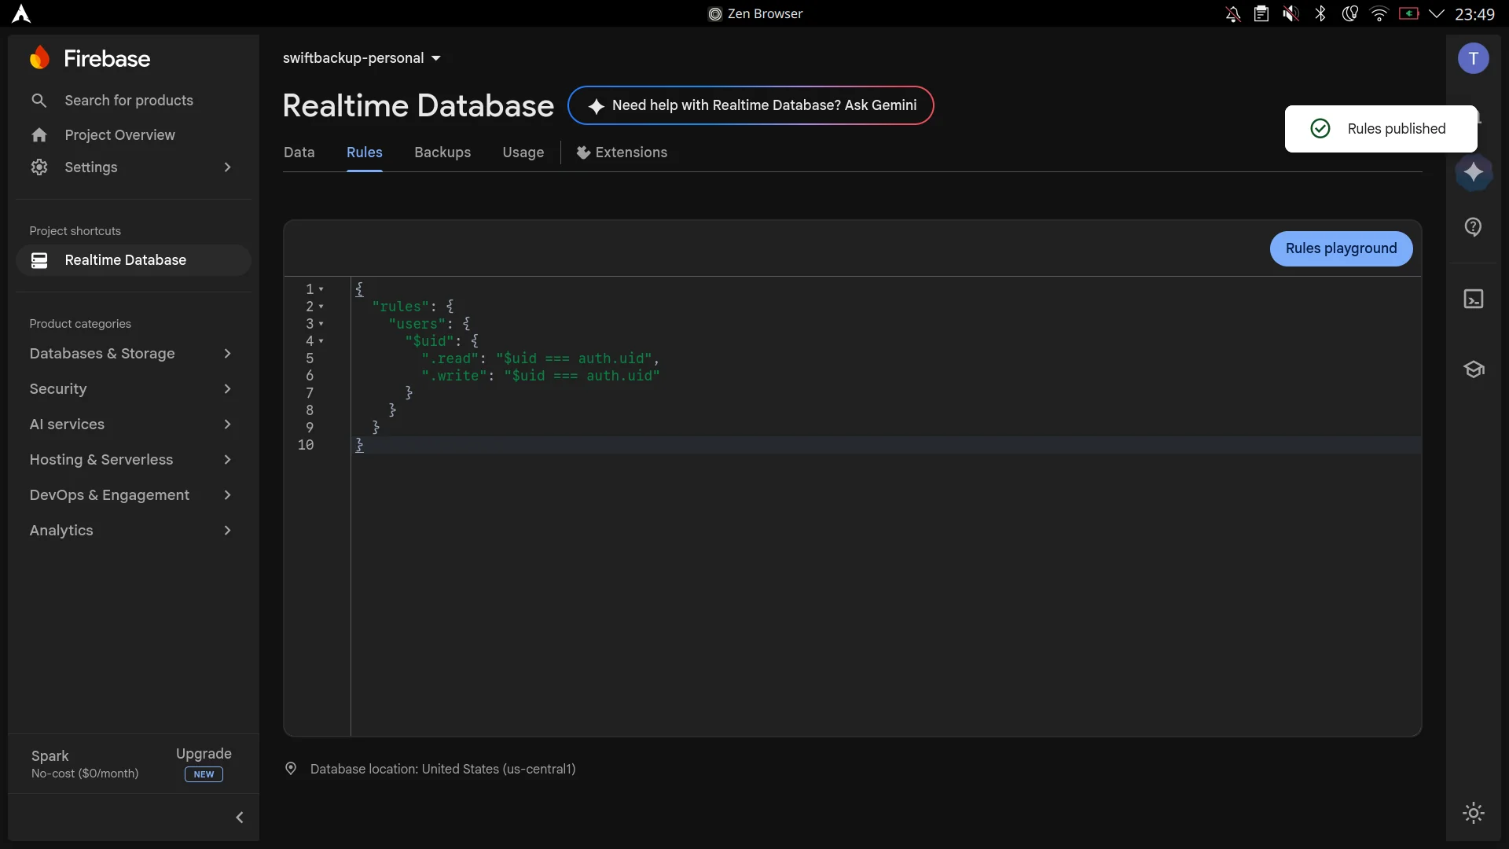Open the swiftbackup-personal project dropdown
The height and width of the screenshot is (849, 1509).
(362, 58)
